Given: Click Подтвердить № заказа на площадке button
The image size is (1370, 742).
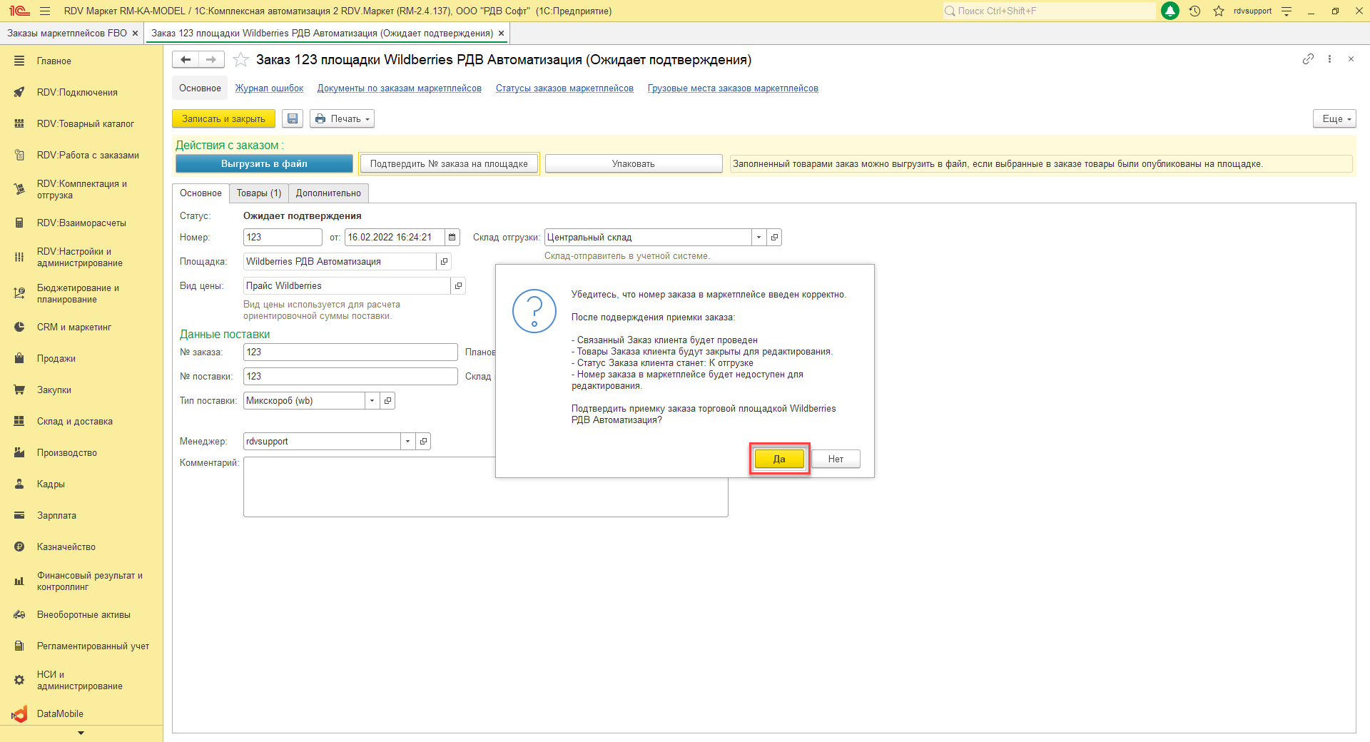Looking at the screenshot, I should click(x=449, y=164).
